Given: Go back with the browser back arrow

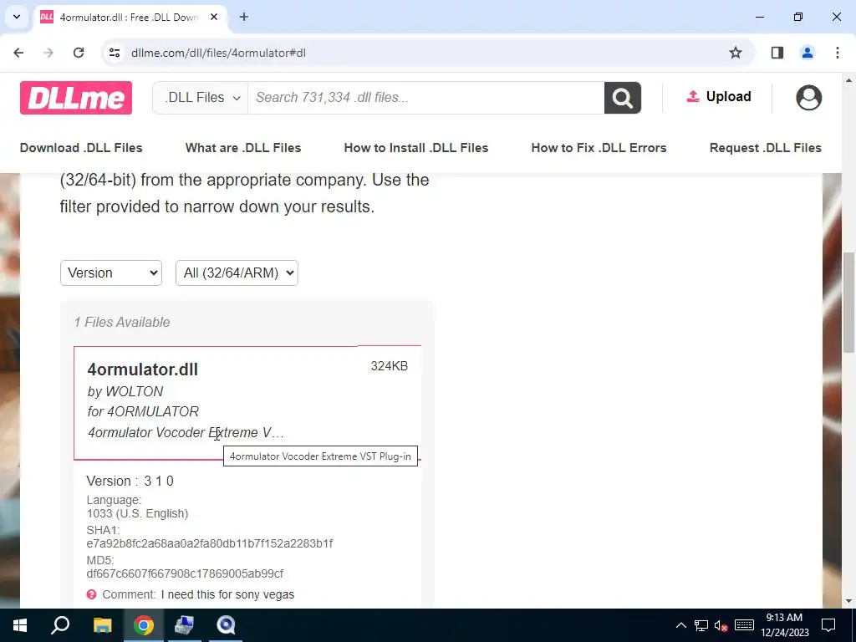Looking at the screenshot, I should point(18,53).
